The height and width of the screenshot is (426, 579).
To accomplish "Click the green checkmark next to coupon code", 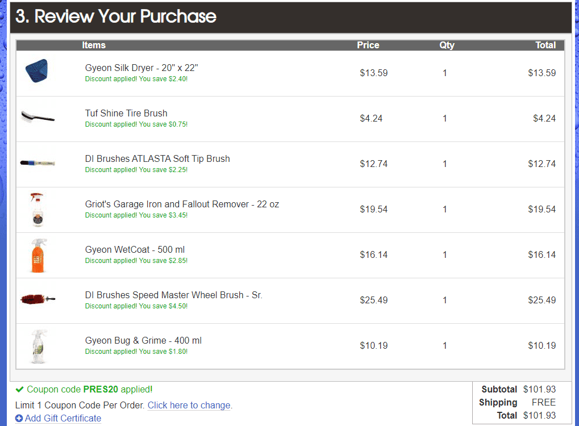I will [x=19, y=389].
